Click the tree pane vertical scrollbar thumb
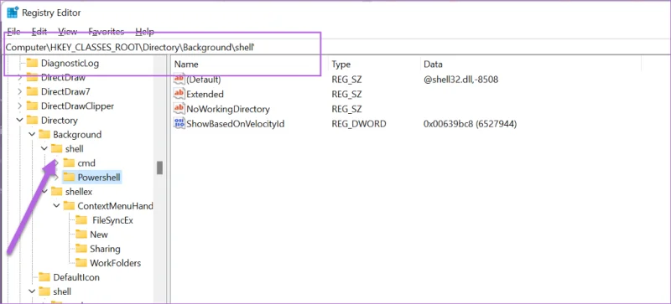 159,167
